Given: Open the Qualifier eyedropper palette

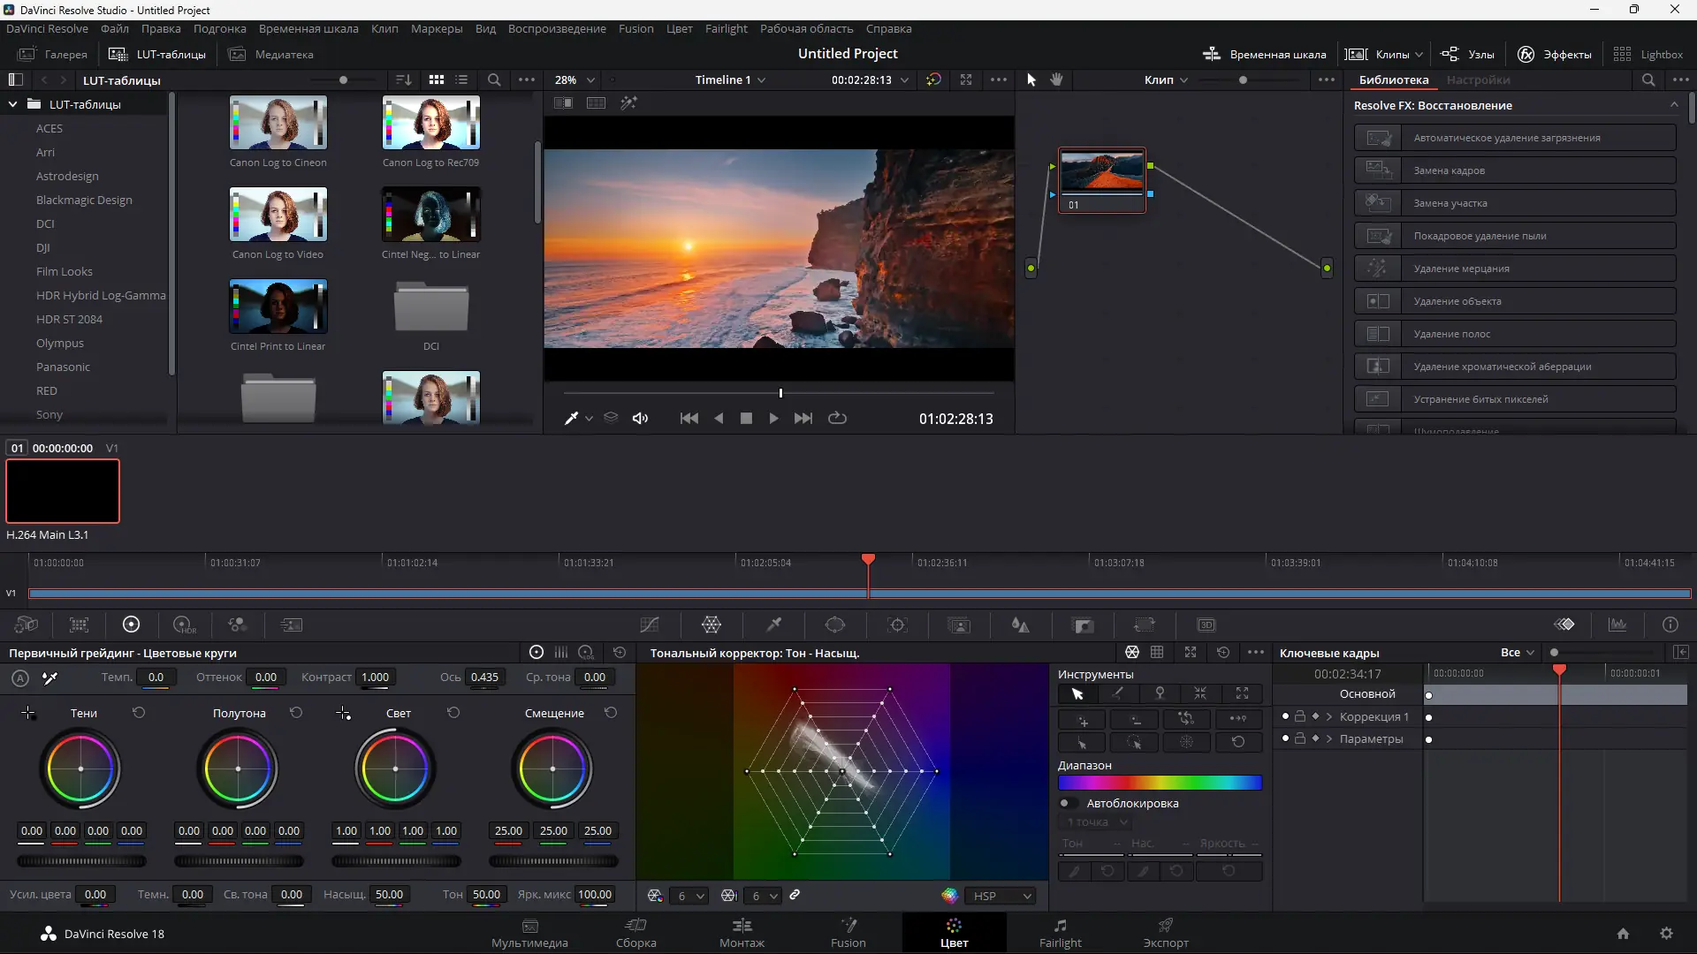Looking at the screenshot, I should pyautogui.click(x=773, y=625).
